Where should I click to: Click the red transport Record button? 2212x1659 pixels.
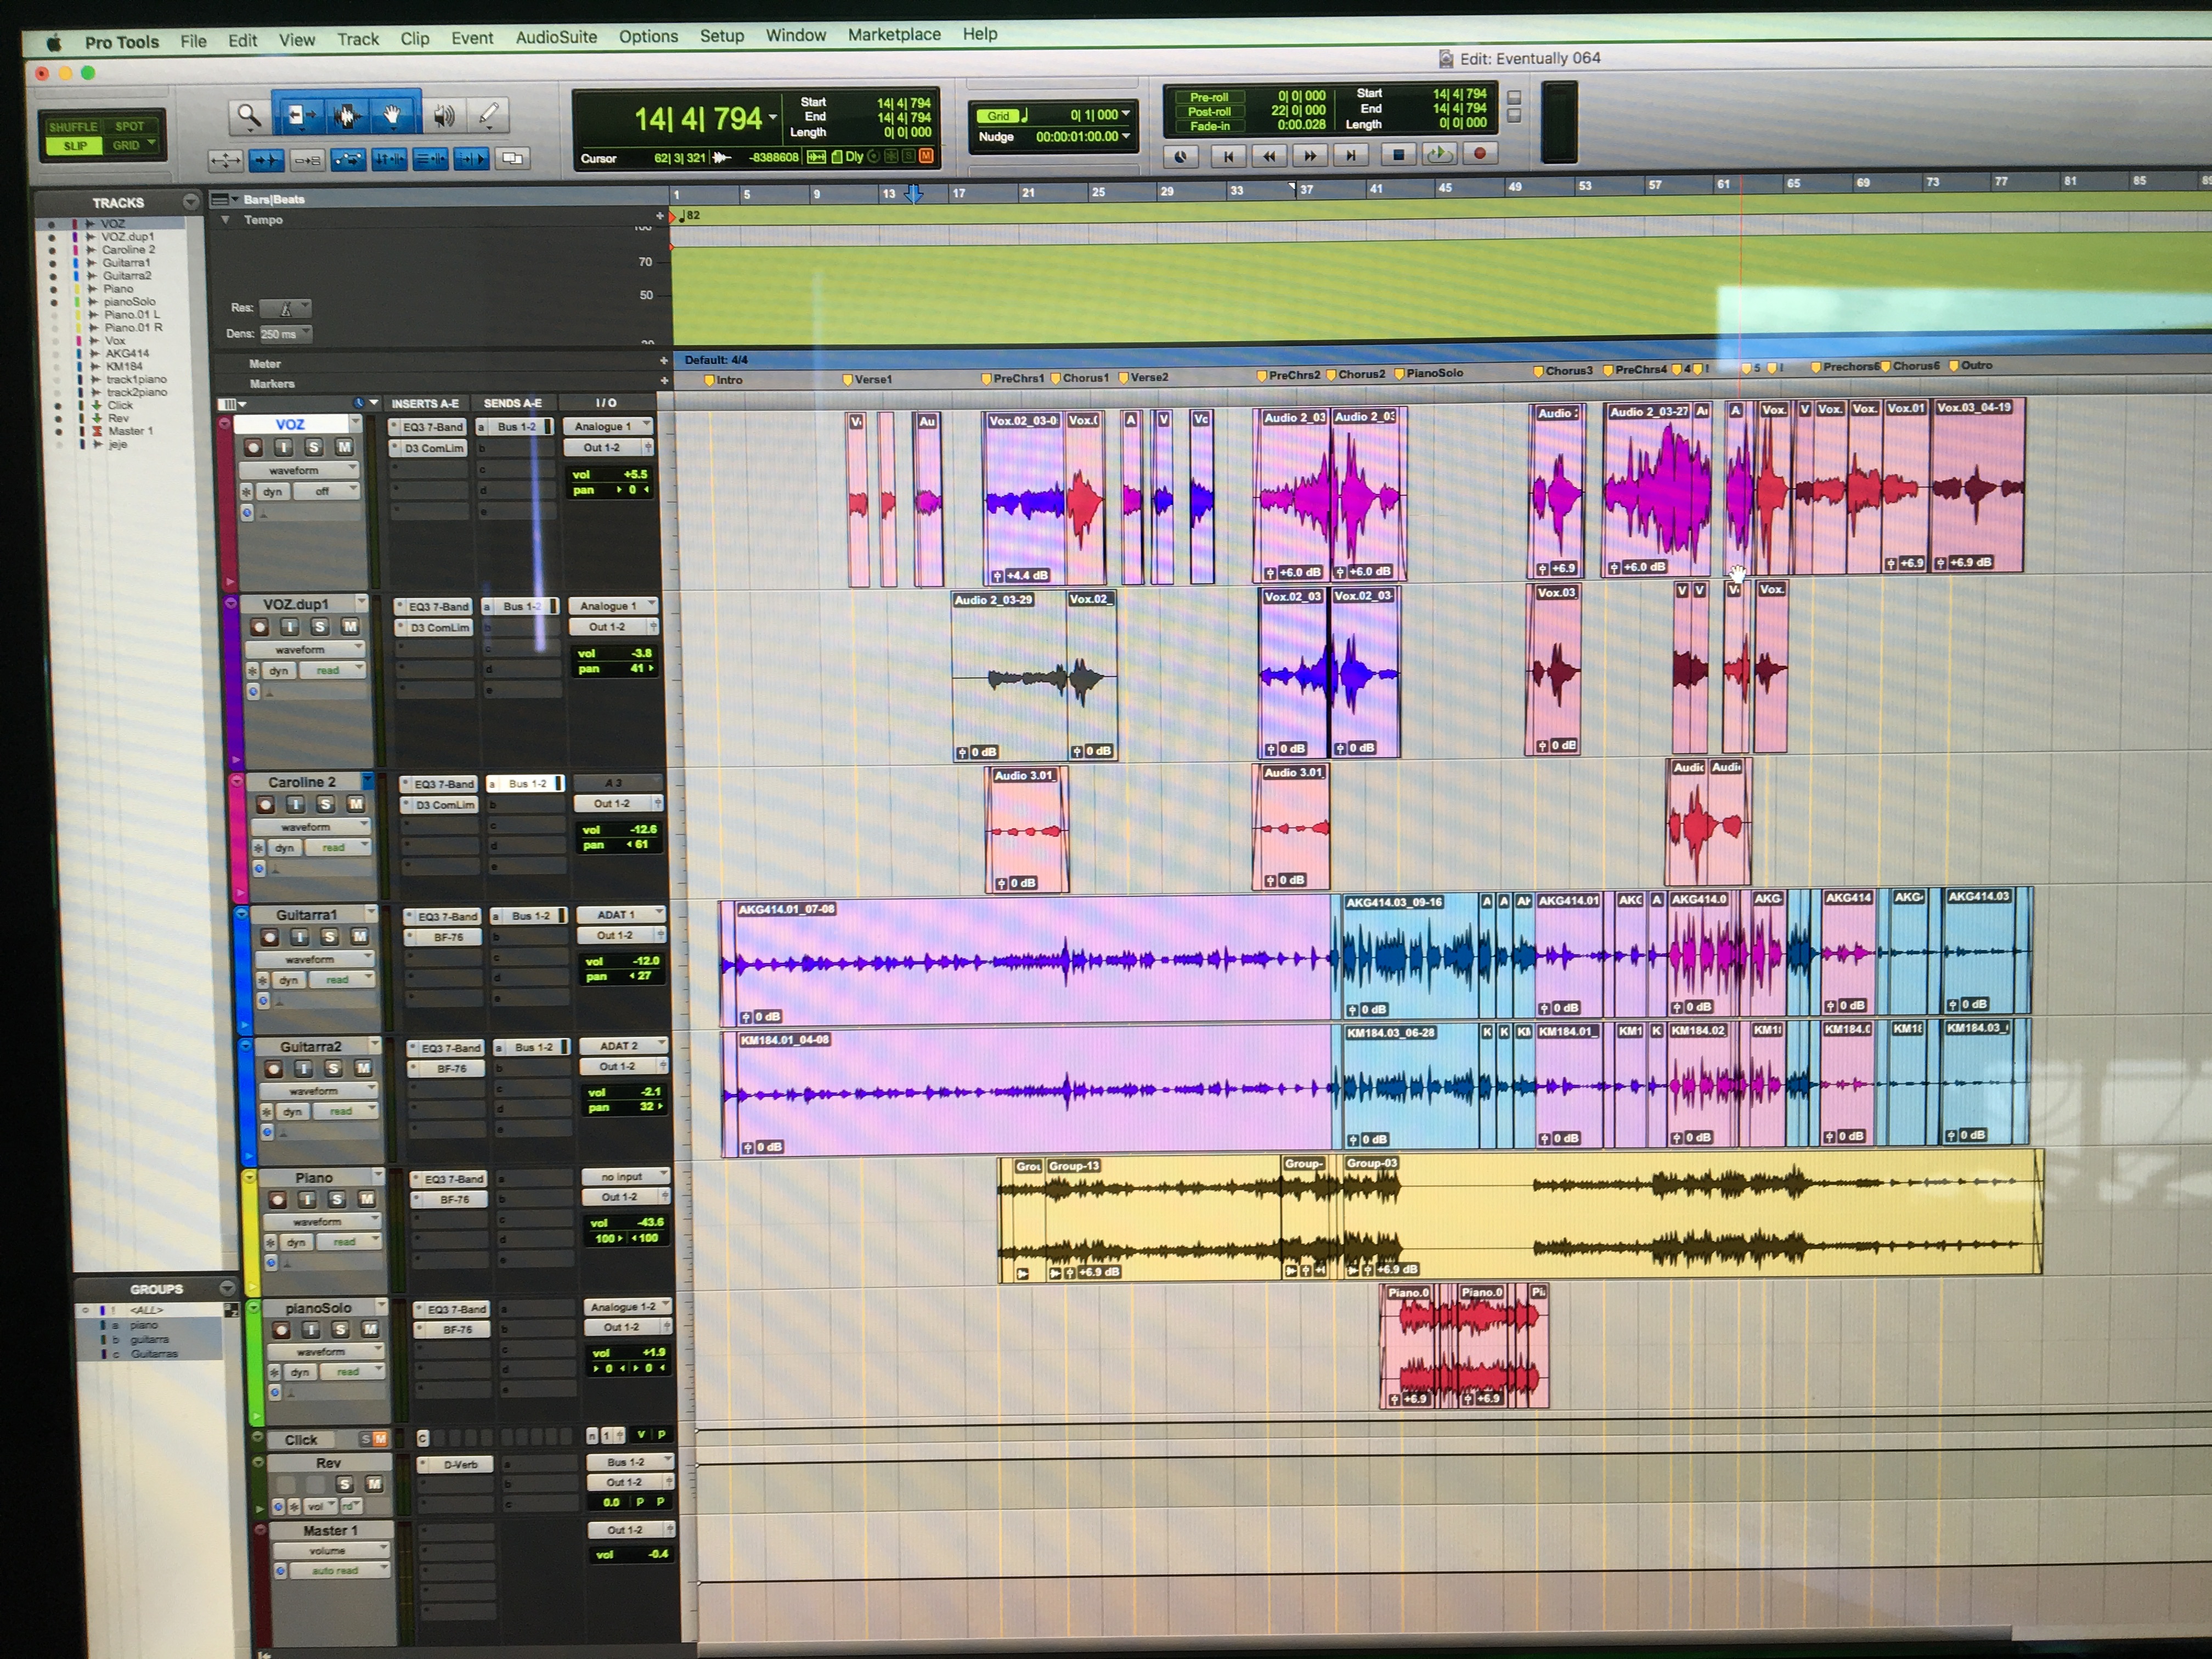(1480, 154)
